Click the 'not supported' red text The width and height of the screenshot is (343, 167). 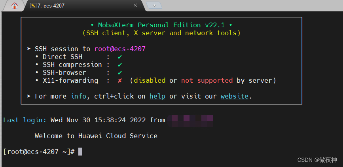coord(207,81)
